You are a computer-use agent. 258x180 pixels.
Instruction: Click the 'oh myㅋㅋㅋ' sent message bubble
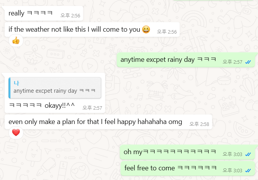[x=187, y=152]
